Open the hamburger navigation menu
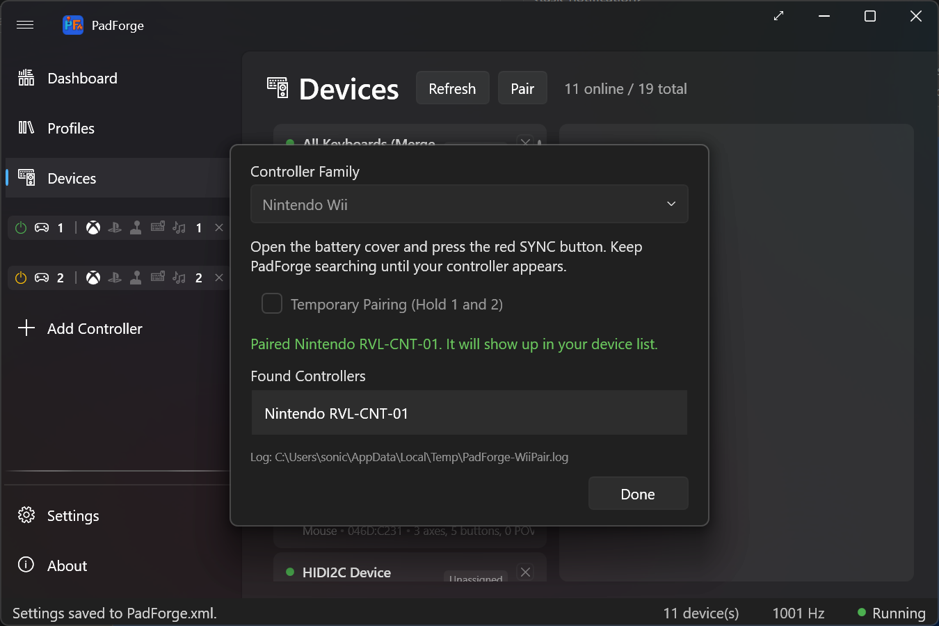The width and height of the screenshot is (939, 626). [x=25, y=25]
